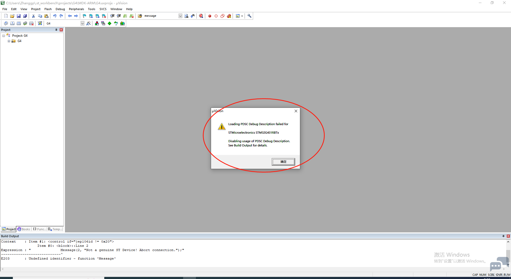The height and width of the screenshot is (279, 511).
Task: Navigate forwards with right arrow icon
Action: 76,16
